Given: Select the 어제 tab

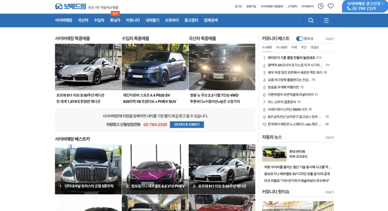Looking at the screenshot, I should (x=294, y=47).
